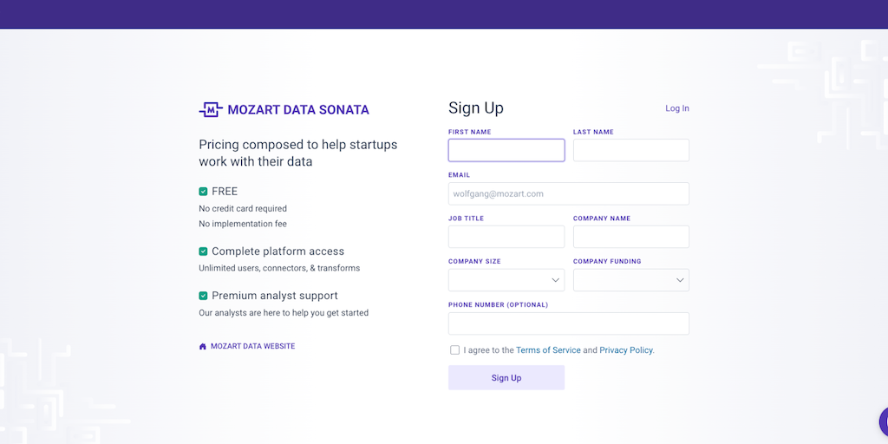
Task: Select the Email input field
Action: 569,193
